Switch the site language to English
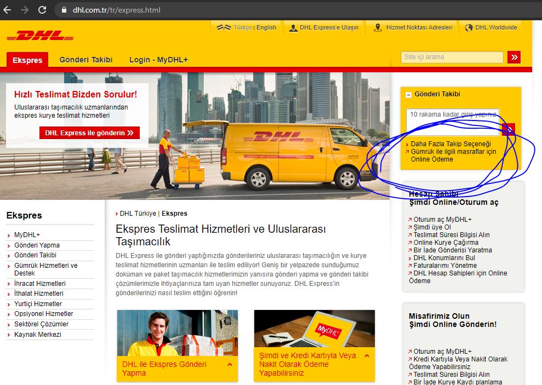Image resolution: width=542 pixels, height=385 pixels. coord(266,27)
